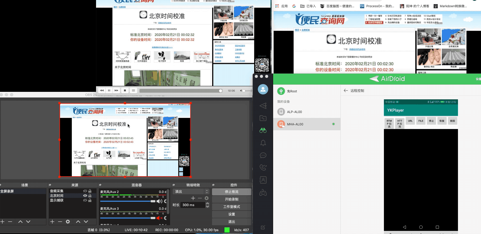Select MHA-AL00 device in AirDroid list
This screenshot has width=481, height=234.
click(307, 124)
